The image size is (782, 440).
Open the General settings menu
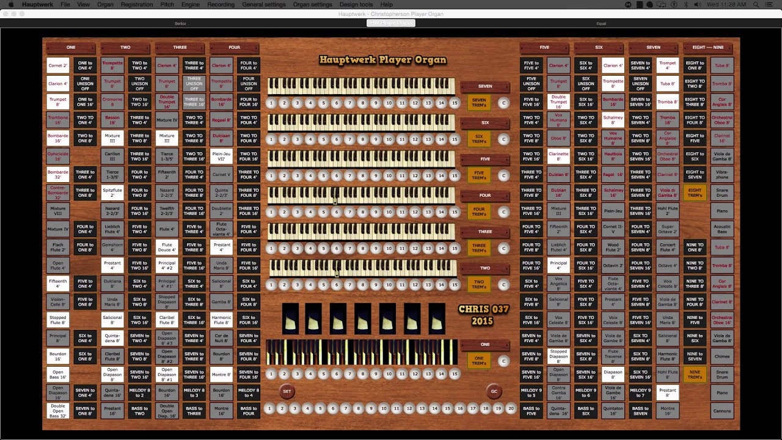click(264, 4)
